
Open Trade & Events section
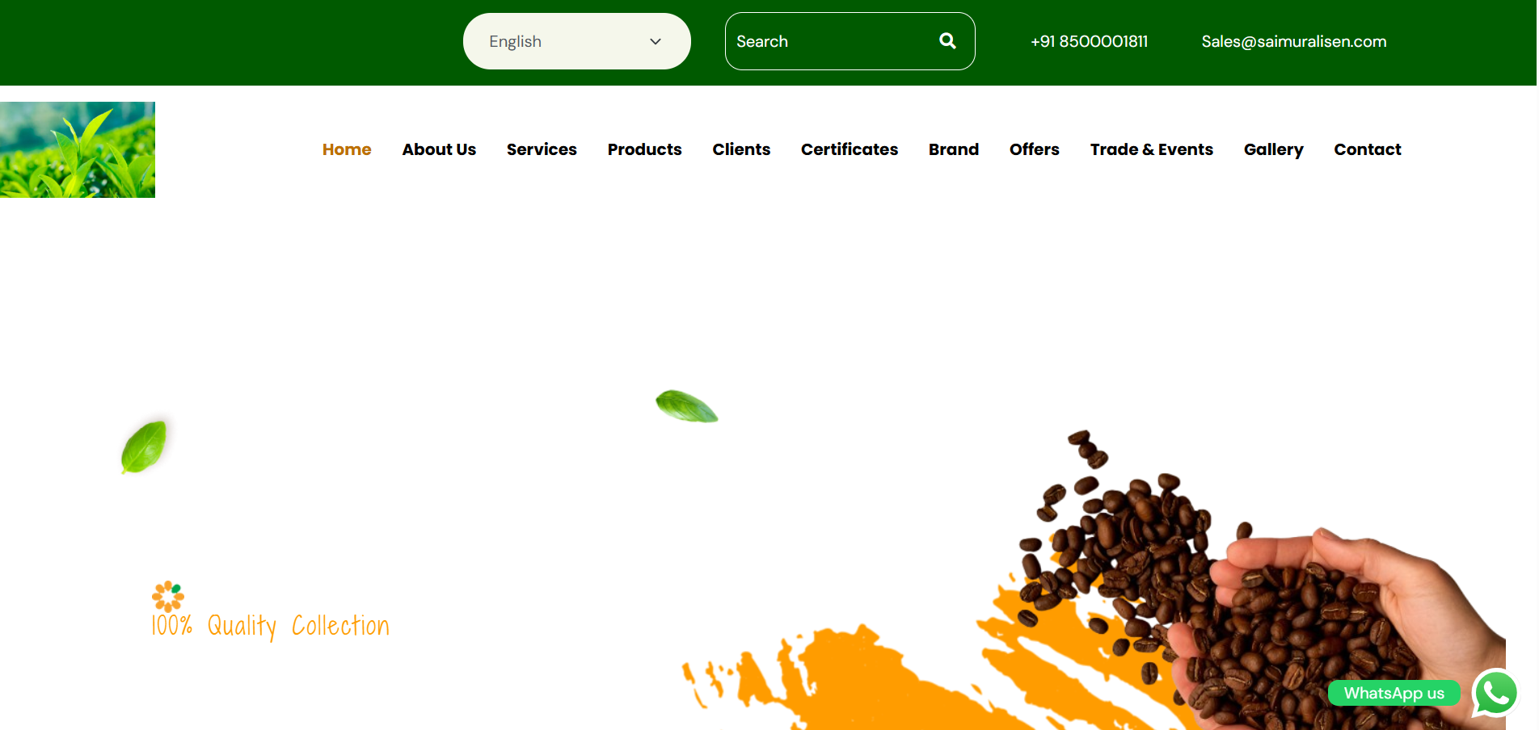click(x=1151, y=149)
